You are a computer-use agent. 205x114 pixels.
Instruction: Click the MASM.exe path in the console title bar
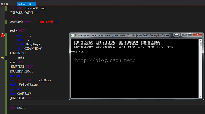tap(122, 35)
